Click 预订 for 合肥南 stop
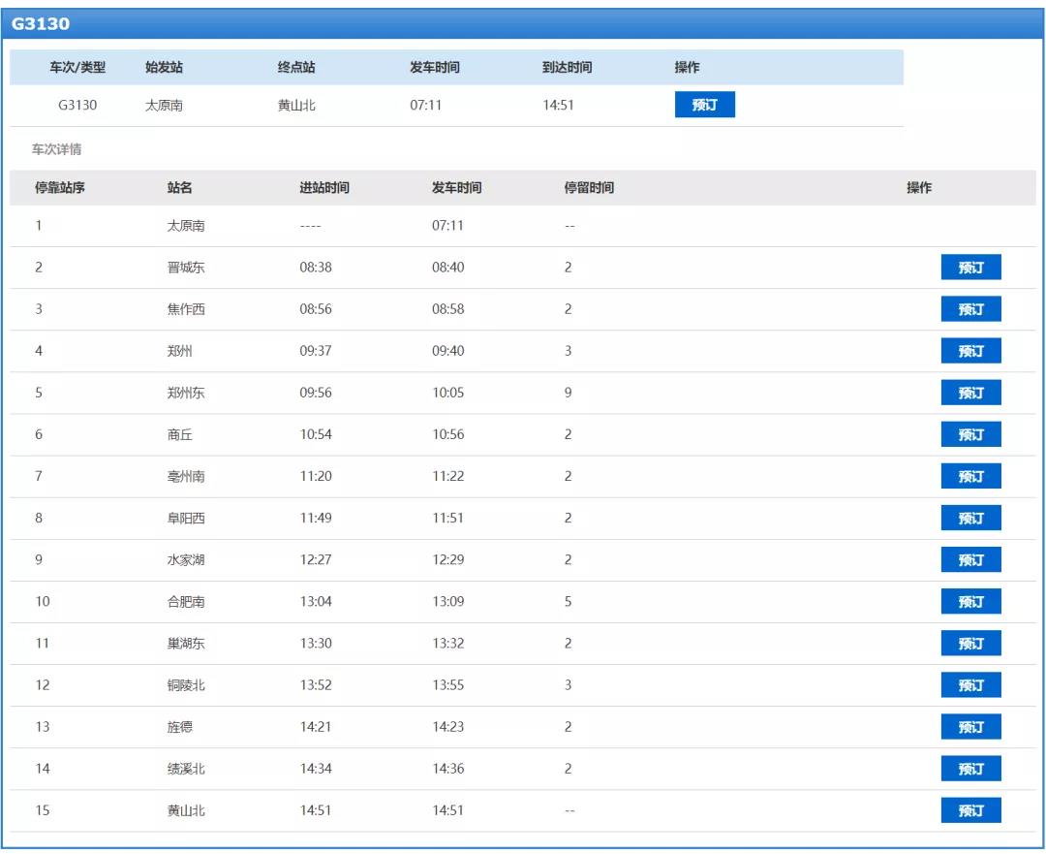This screenshot has width=1046, height=854. (970, 602)
